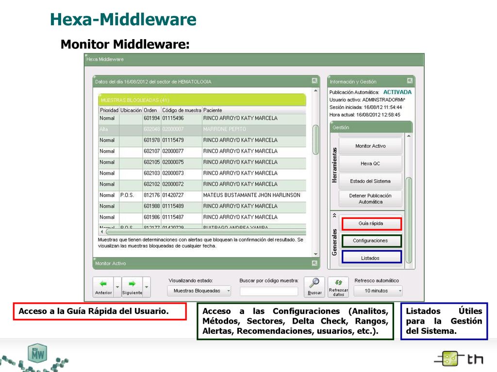This screenshot has height=372, width=497.
Task: Go back with the Anterior arrow button
Action: click(x=103, y=287)
